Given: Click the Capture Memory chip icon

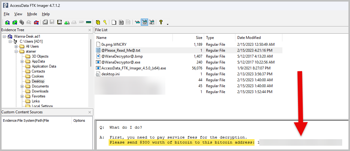Looking at the screenshot, I should (88, 22).
